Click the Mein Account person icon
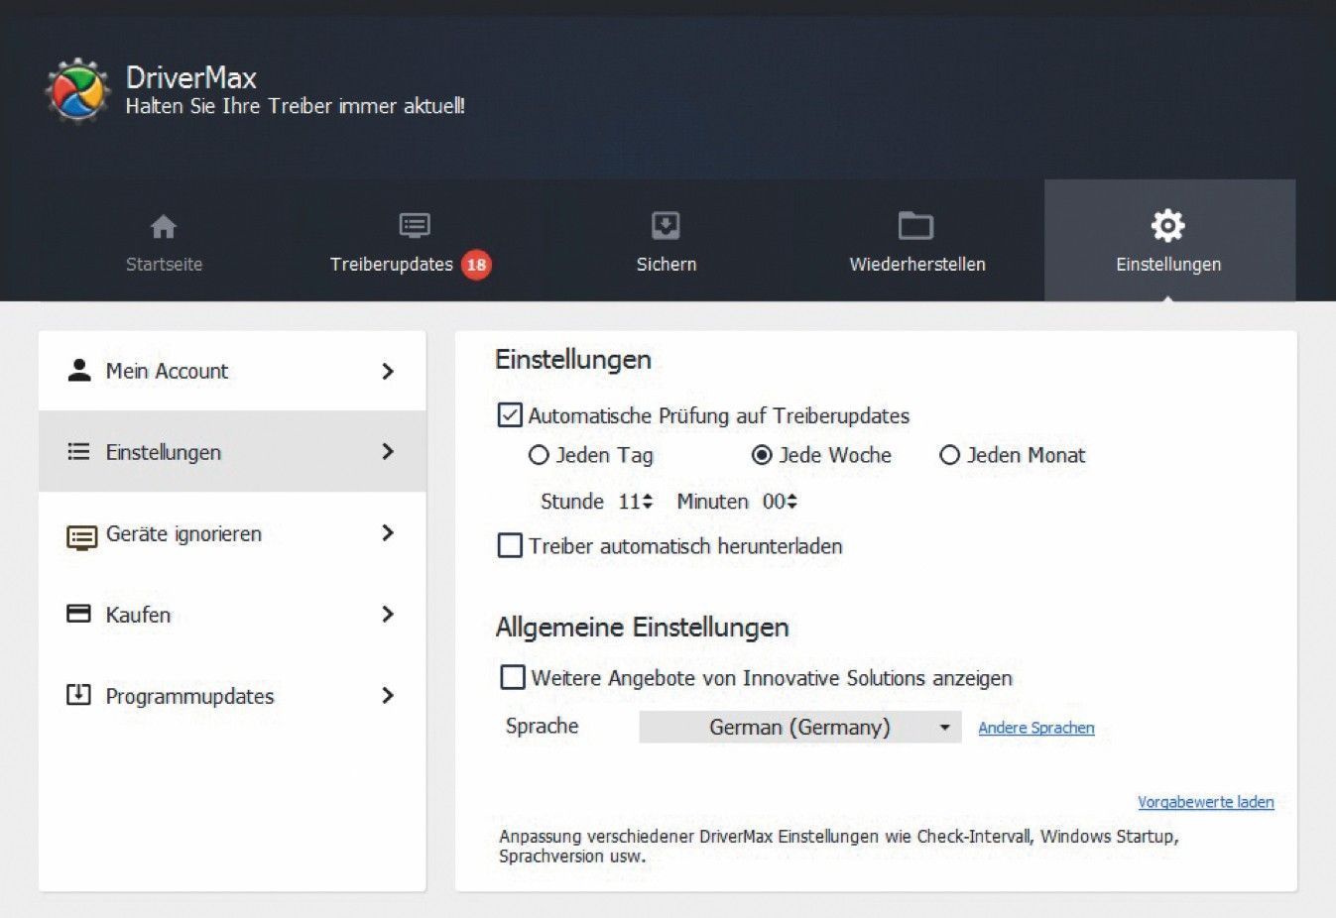 point(79,370)
